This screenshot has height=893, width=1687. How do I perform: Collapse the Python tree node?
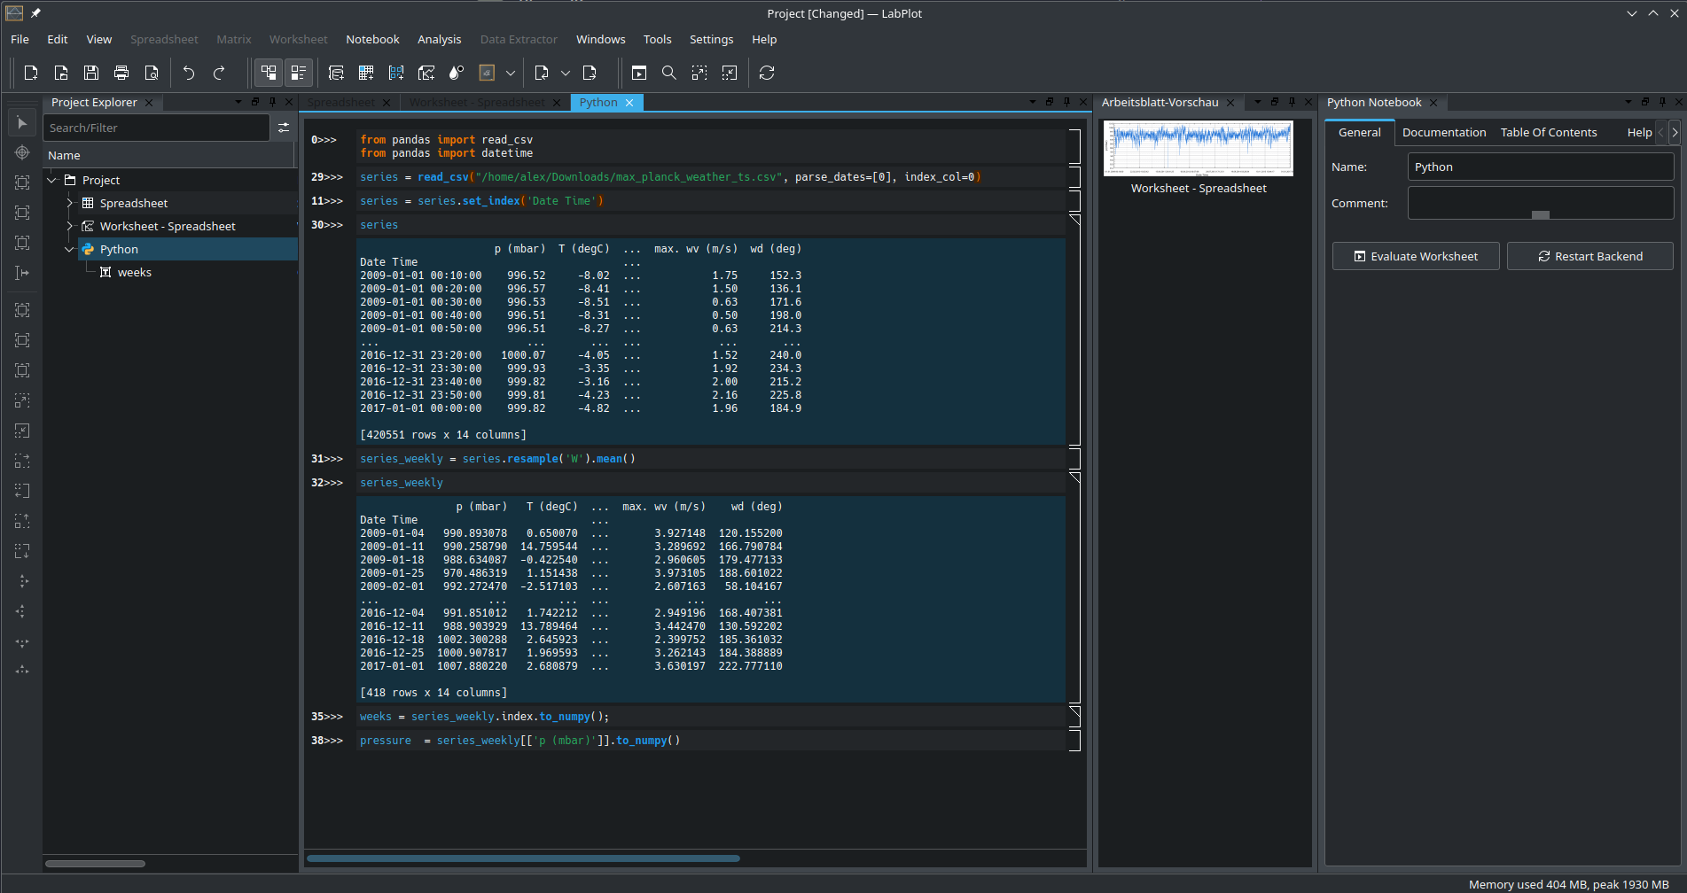click(70, 250)
